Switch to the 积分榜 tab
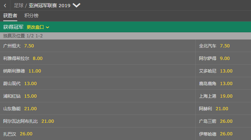251x140 pixels. click(x=31, y=15)
